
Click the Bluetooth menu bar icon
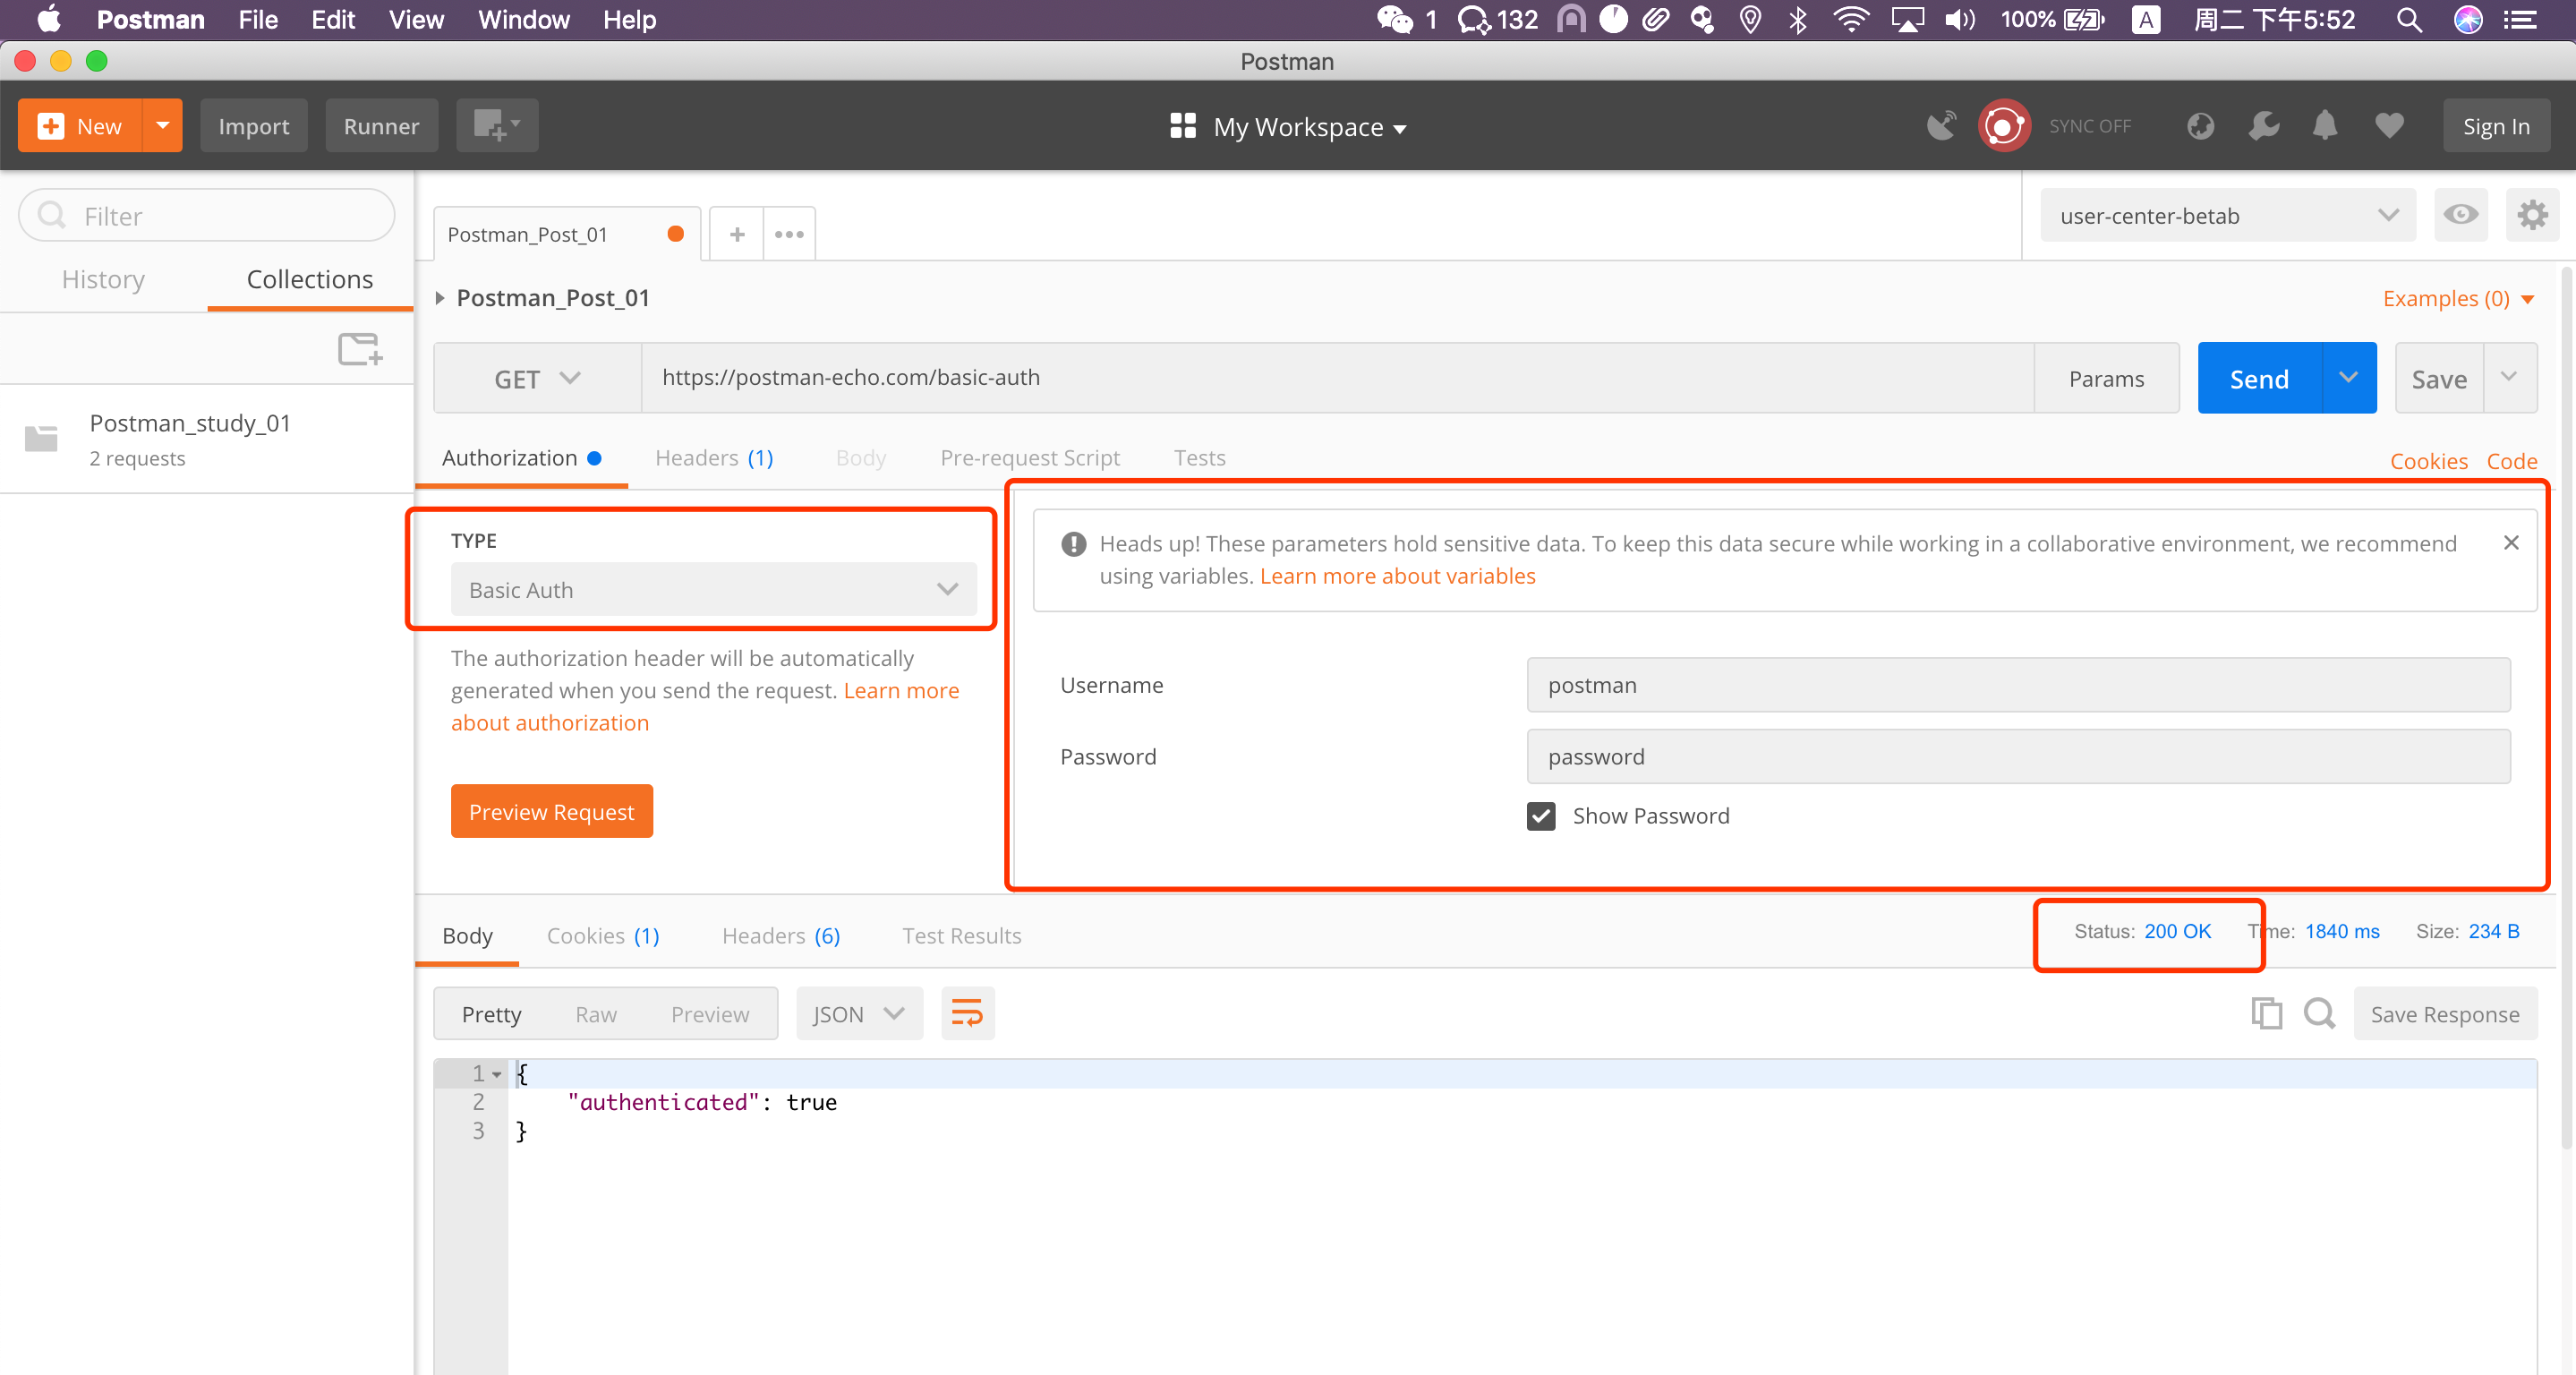tap(1798, 20)
